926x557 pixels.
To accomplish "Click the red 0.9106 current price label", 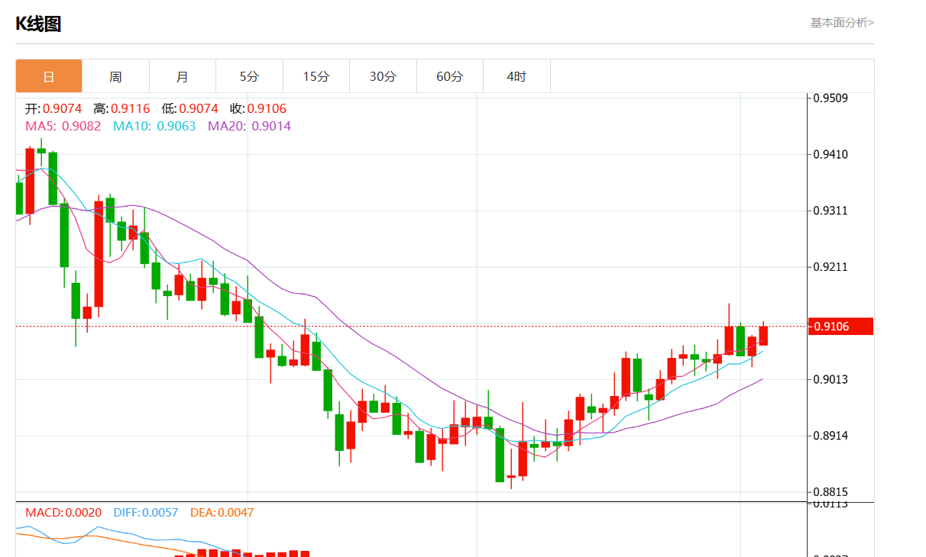I will tap(840, 327).
